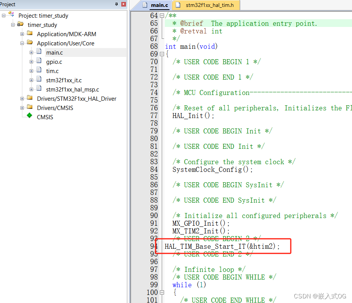352x303 pixels.
Task: Click the timer_study target icon
Action: coord(20,24)
